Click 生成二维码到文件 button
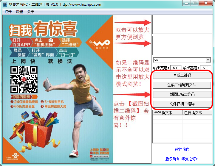 [182, 85]
